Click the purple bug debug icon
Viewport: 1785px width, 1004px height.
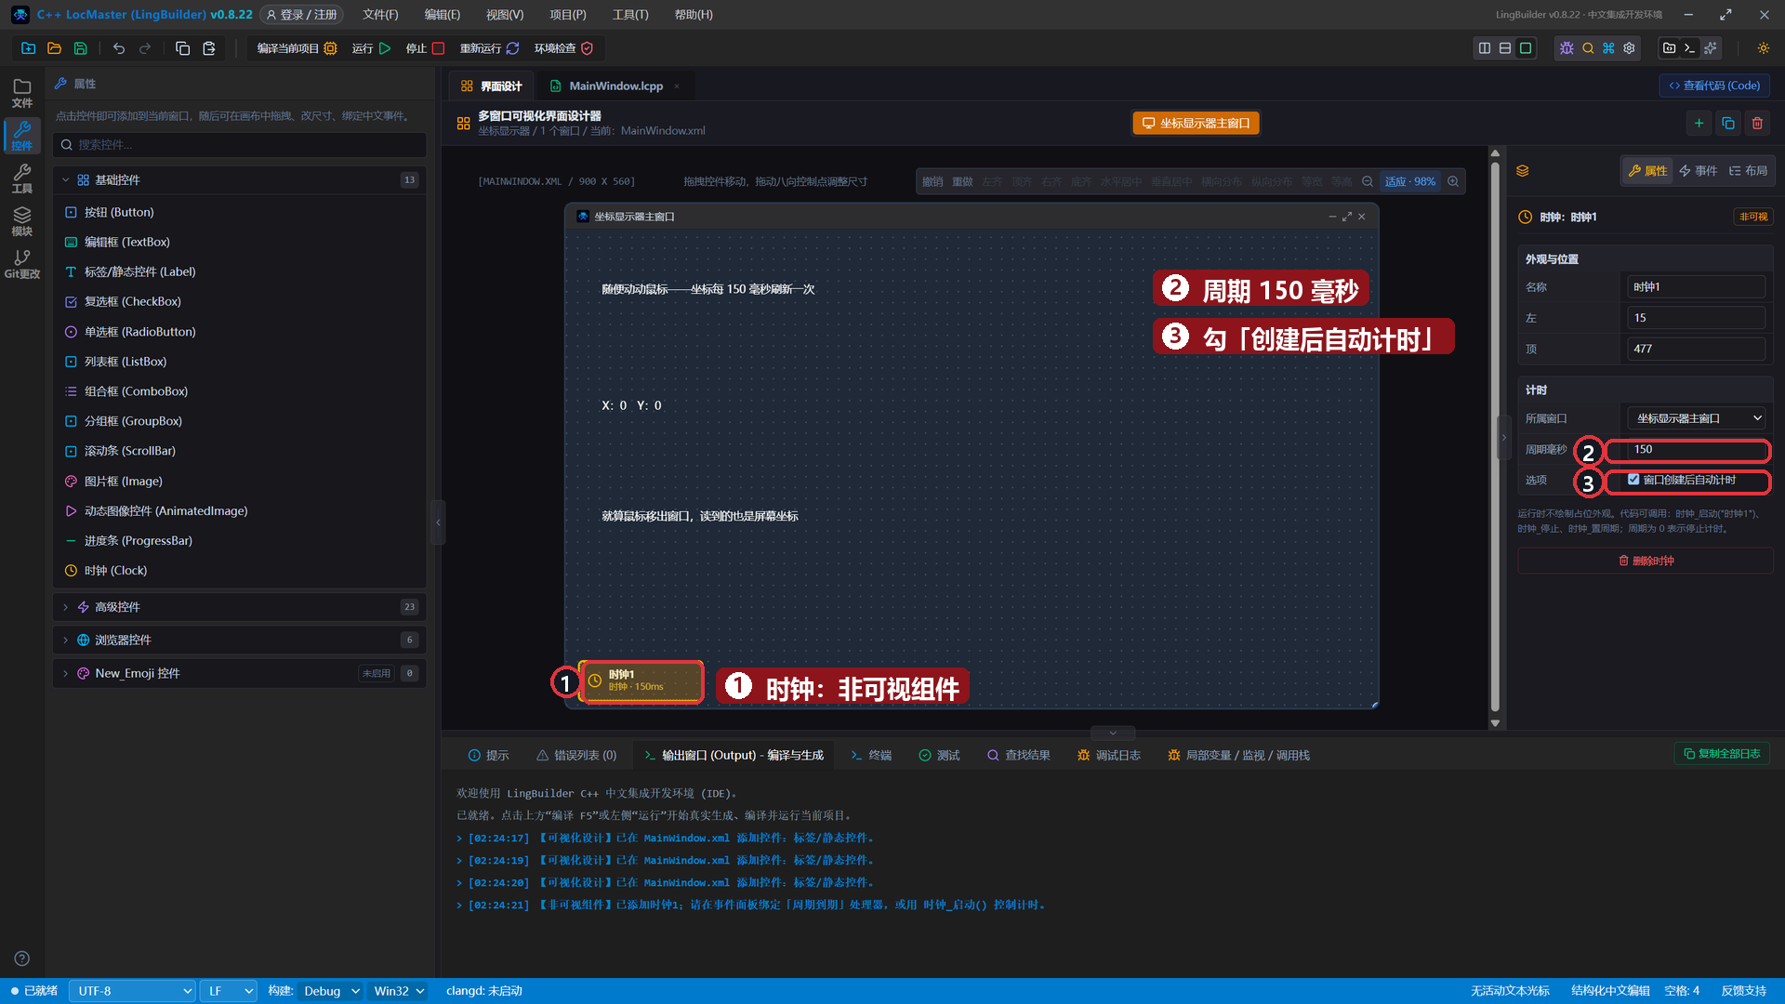(1567, 48)
